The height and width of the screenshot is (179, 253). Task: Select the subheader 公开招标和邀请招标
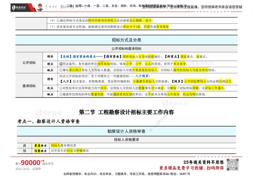tap(126, 48)
